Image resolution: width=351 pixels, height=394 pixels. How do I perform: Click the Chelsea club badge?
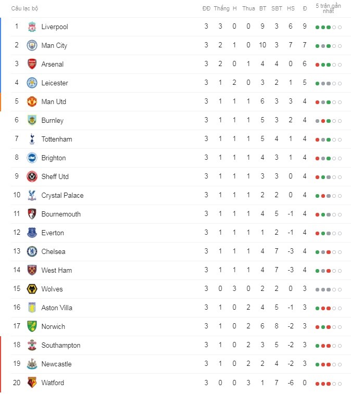(32, 251)
